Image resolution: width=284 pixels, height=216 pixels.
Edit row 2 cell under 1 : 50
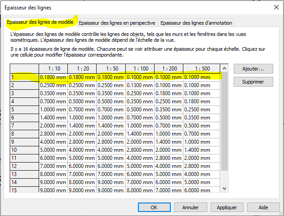[111, 85]
